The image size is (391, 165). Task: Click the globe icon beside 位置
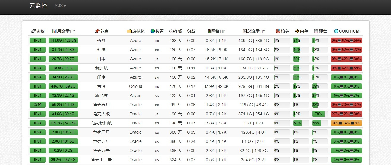tap(153, 31)
